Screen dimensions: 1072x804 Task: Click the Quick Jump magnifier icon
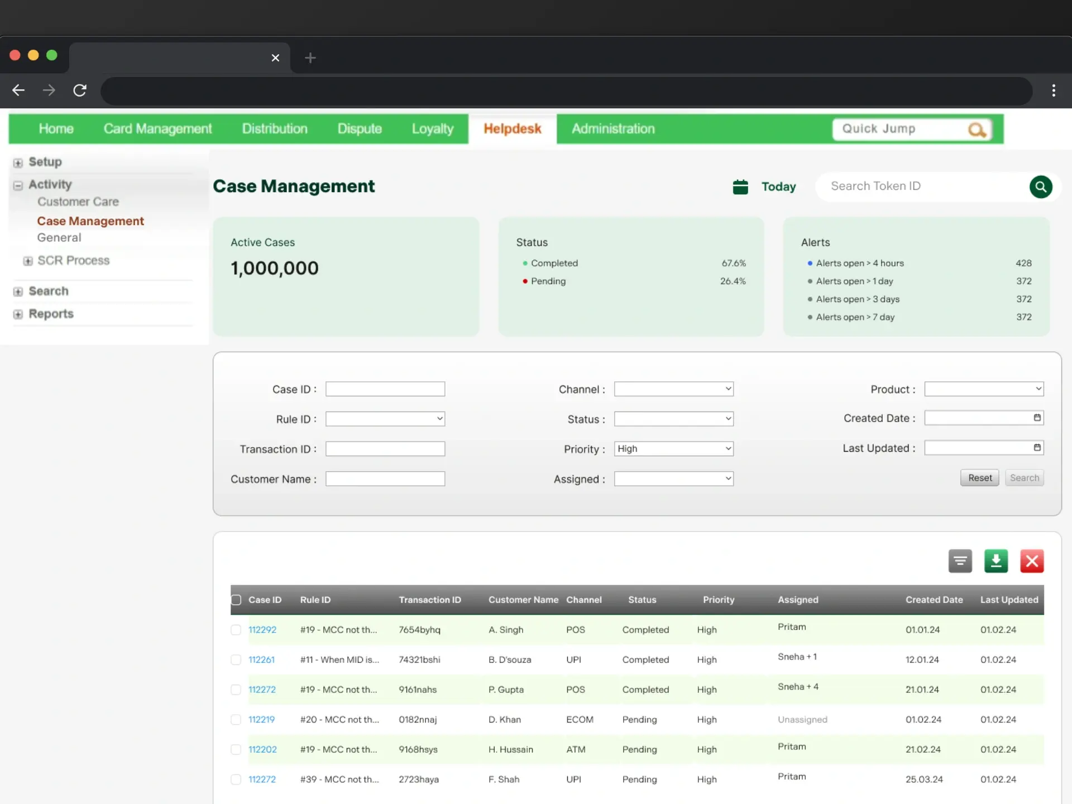coord(977,130)
